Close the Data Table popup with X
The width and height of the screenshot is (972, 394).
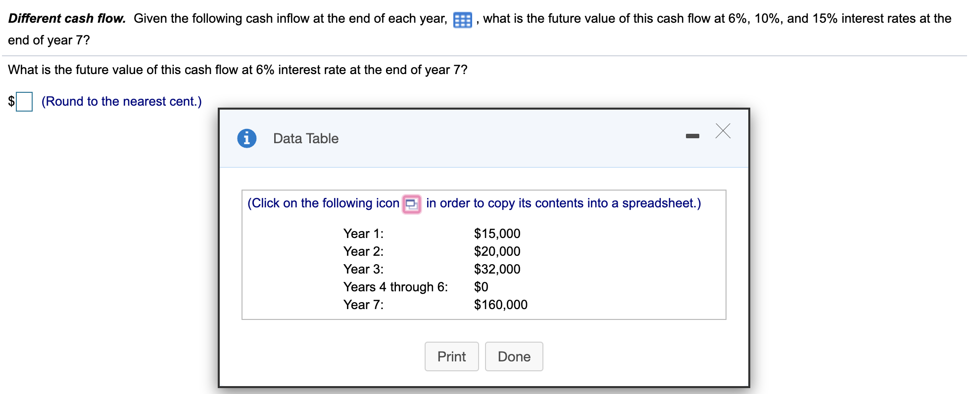[723, 131]
